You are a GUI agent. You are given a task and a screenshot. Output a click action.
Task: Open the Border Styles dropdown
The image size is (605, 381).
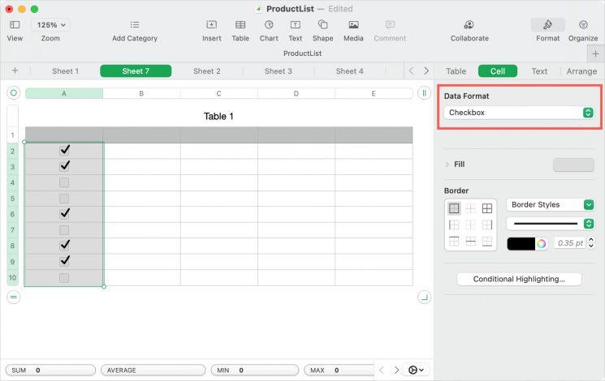coord(551,204)
